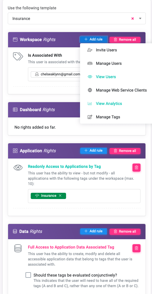This screenshot has width=152, height=294.
Task: Click the Data Rights database header icon
Action: (x=15, y=231)
